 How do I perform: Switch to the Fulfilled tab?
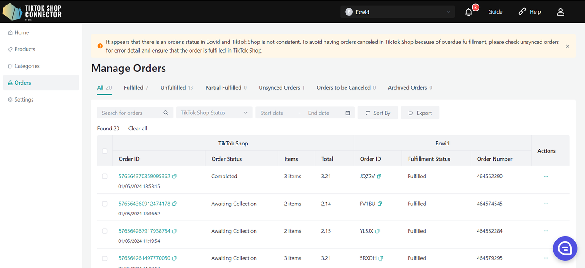[136, 87]
